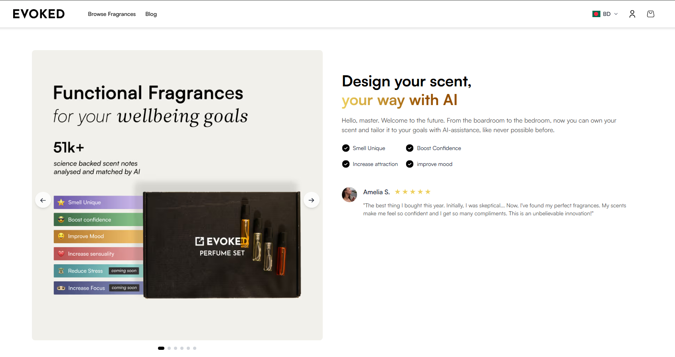The height and width of the screenshot is (357, 675).
Task: Click the "Smell Unique" benefit label
Action: [369, 148]
